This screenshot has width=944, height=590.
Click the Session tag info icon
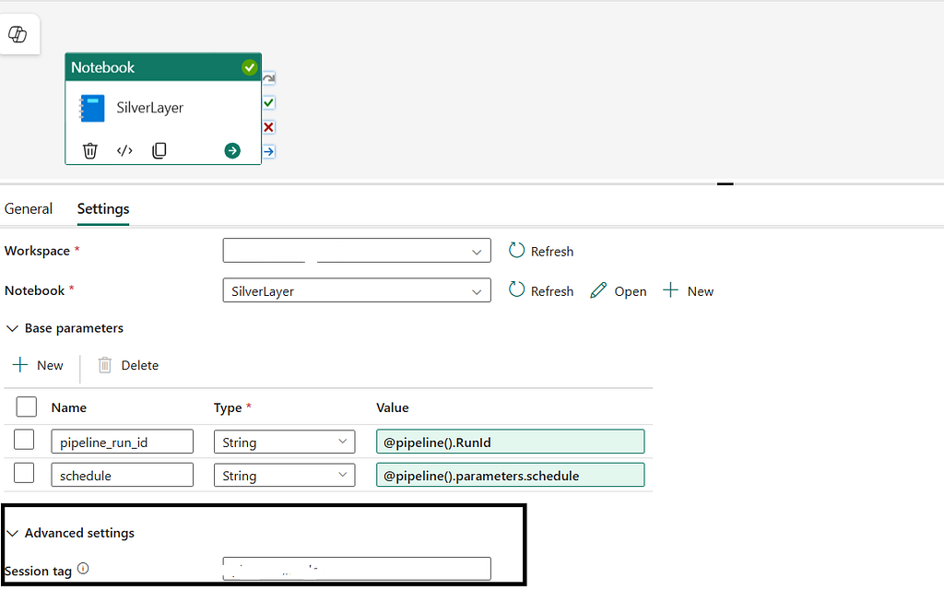(84, 568)
